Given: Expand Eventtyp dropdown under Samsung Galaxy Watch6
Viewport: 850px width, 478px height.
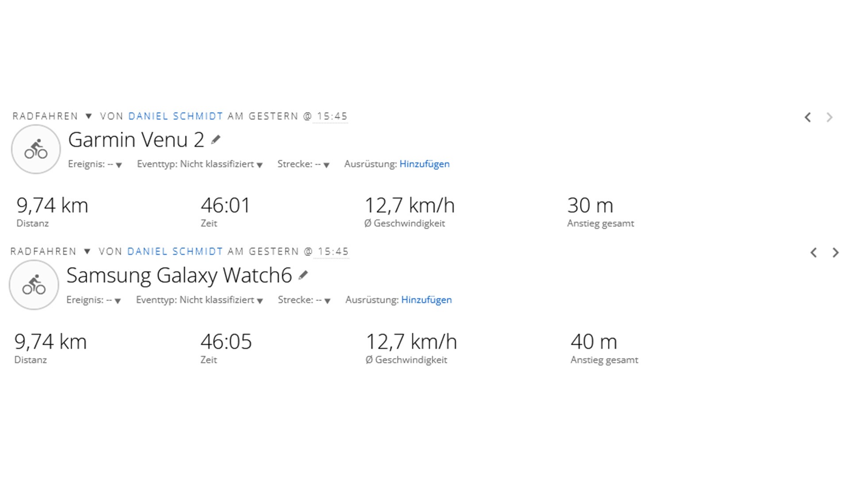Looking at the screenshot, I should tap(260, 301).
